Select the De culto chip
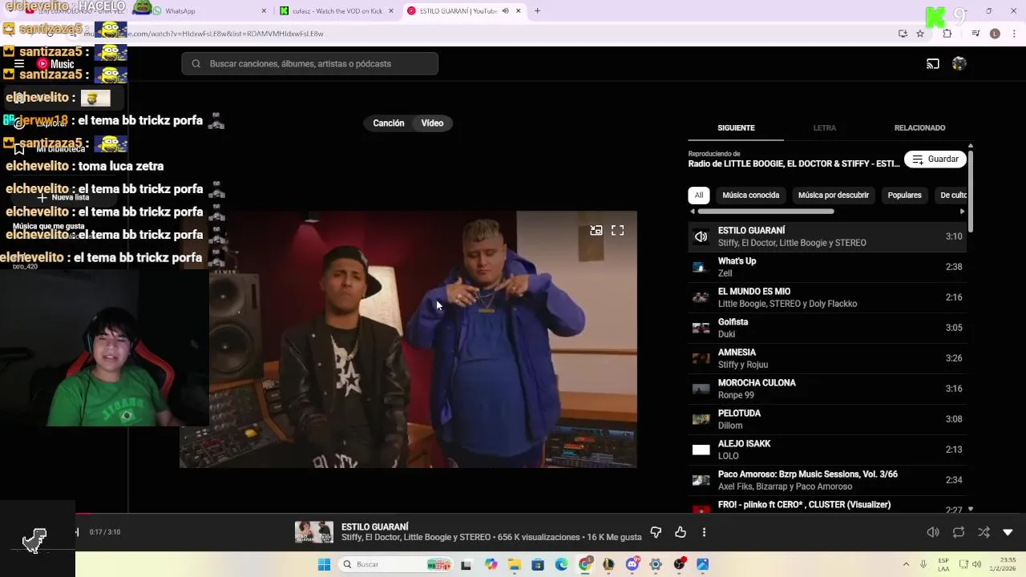Viewport: 1026px width, 577px height. pyautogui.click(x=953, y=196)
